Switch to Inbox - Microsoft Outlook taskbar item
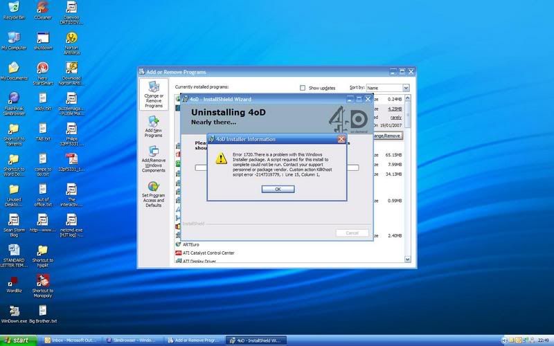Image resolution: width=554 pixels, height=346 pixels. pos(71,340)
